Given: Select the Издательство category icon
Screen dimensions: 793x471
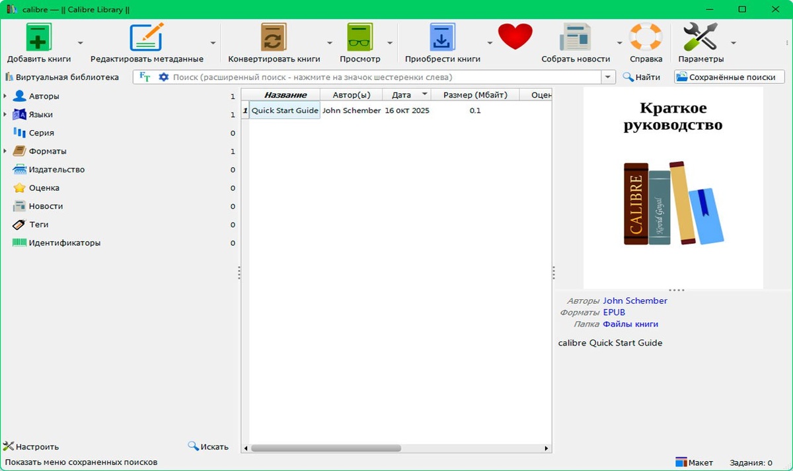Looking at the screenshot, I should point(19,170).
